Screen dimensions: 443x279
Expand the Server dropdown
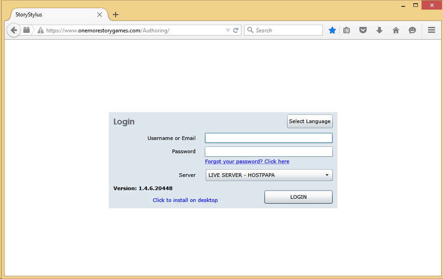[x=269, y=175]
